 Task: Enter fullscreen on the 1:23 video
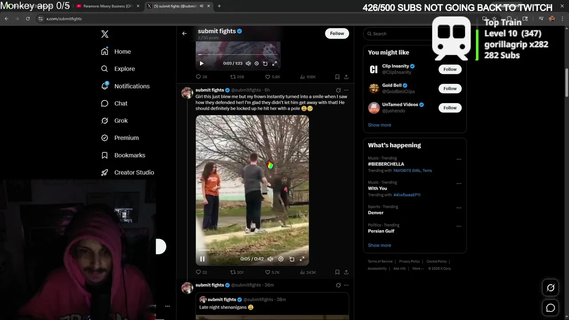point(274,64)
